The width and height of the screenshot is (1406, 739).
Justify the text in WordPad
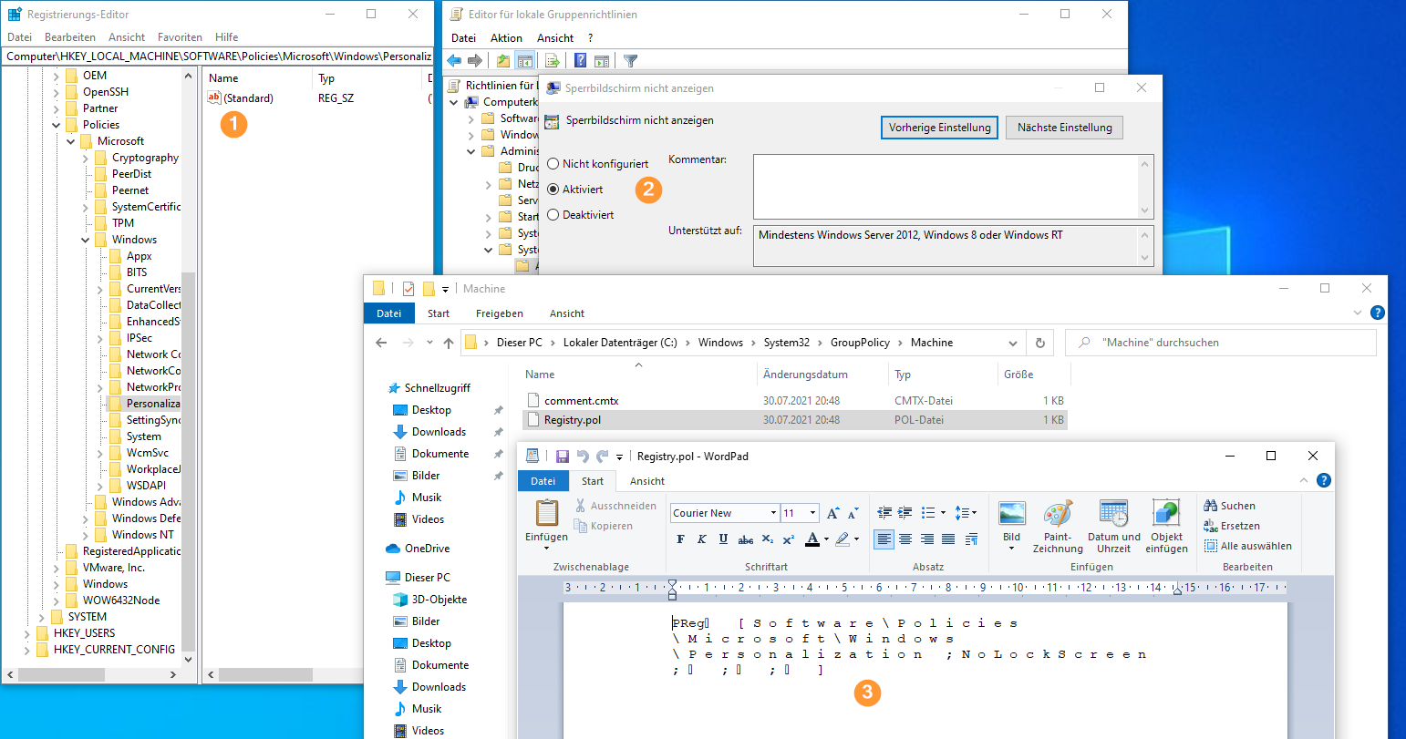click(x=948, y=539)
